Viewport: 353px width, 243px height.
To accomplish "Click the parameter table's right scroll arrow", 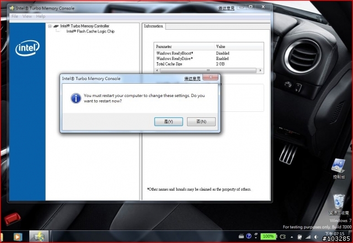I will coord(260,71).
